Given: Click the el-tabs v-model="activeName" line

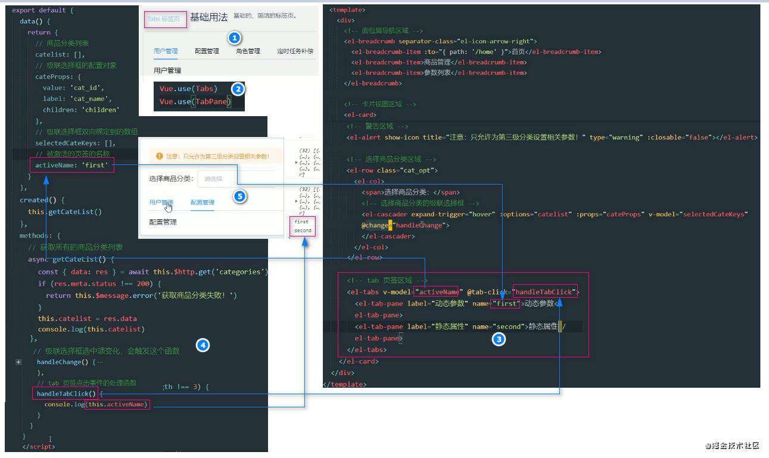Looking at the screenshot, I should [463, 292].
